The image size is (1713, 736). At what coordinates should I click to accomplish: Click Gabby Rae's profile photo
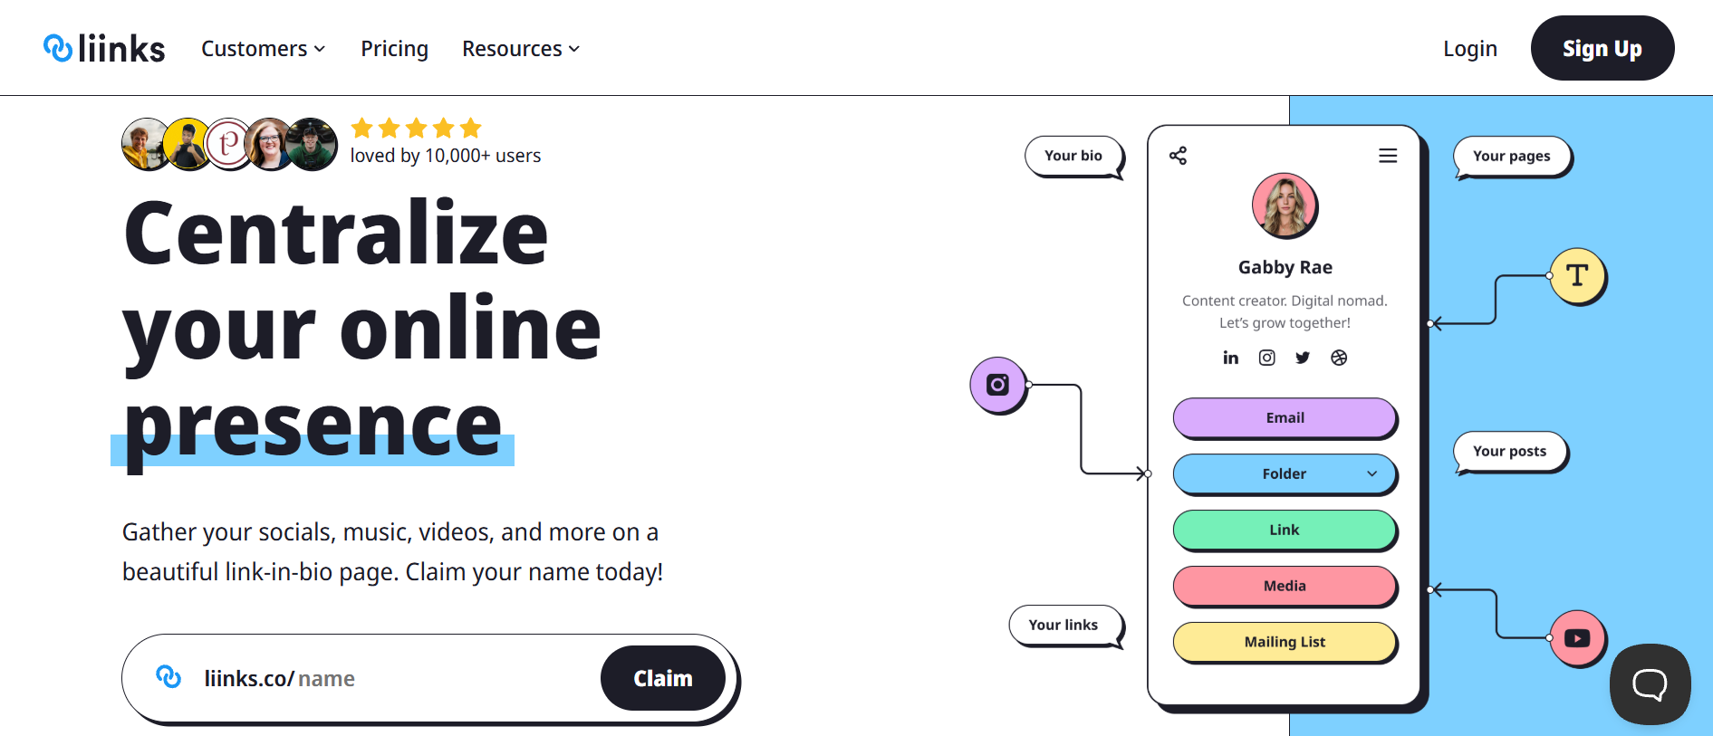tap(1285, 206)
